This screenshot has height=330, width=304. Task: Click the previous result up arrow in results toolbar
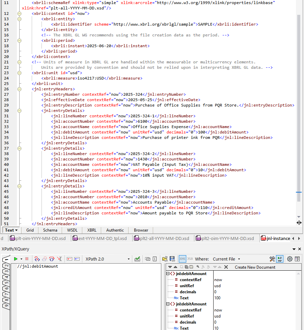pyautogui.click(x=175, y=267)
